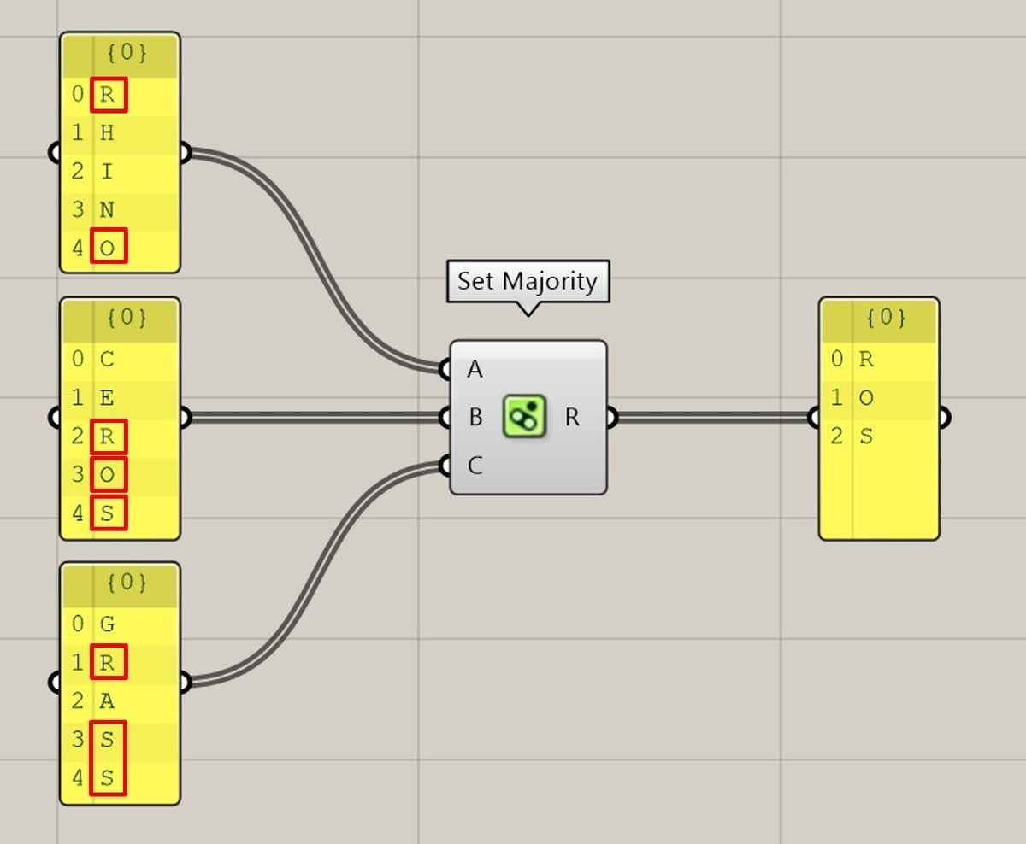Click row 1 'O' in the result panel
The width and height of the screenshot is (1026, 844).
click(x=879, y=398)
